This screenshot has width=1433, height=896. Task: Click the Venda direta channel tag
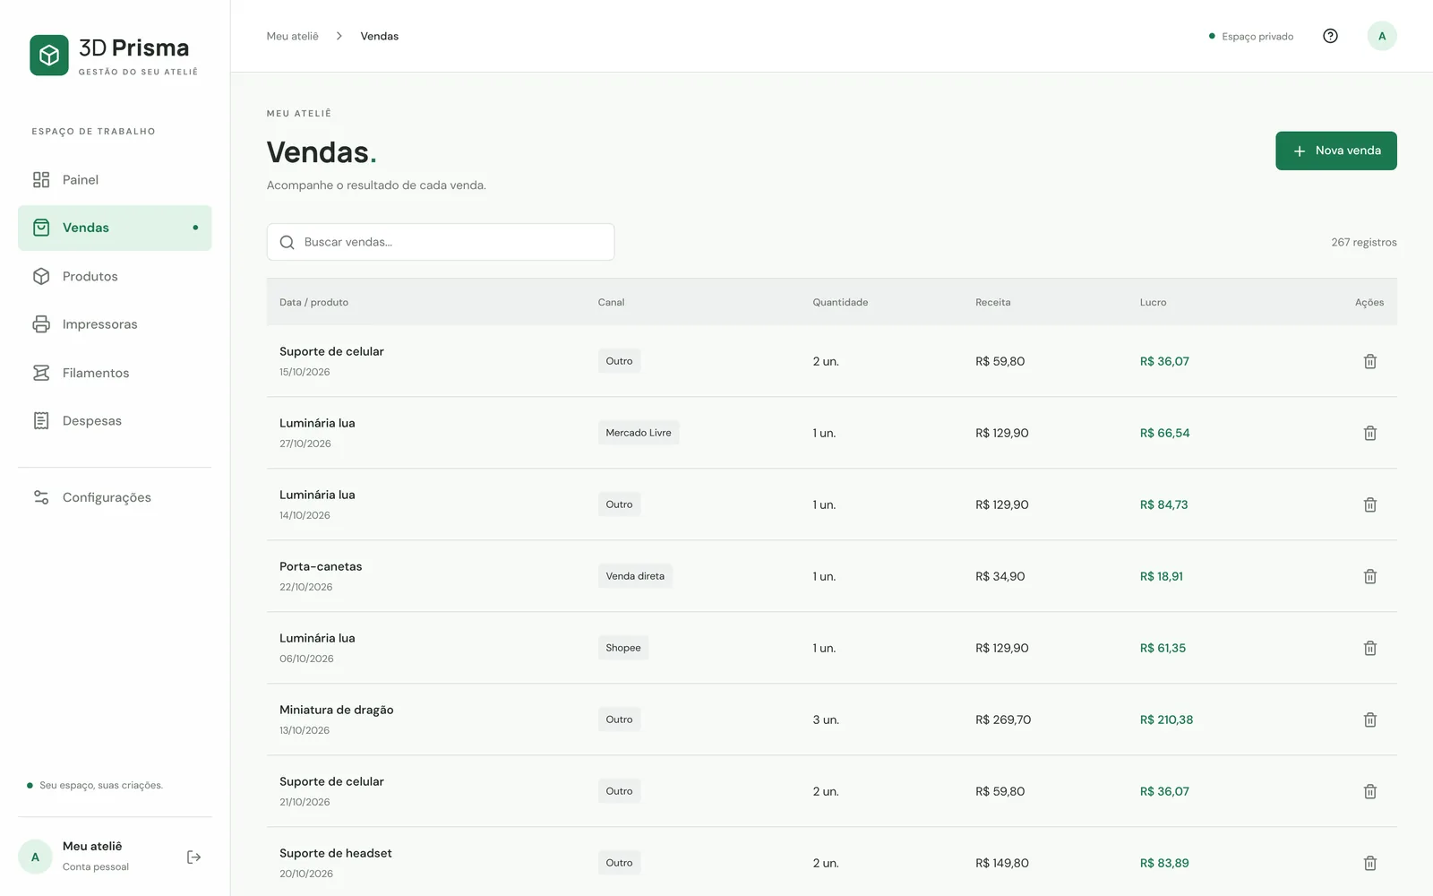pos(635,576)
